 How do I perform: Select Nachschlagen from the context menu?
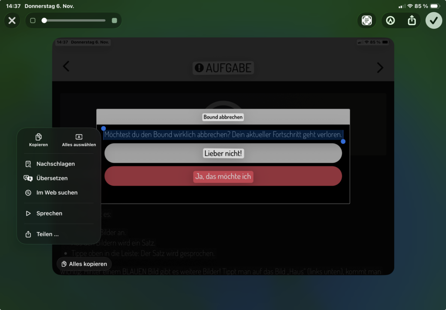55,164
